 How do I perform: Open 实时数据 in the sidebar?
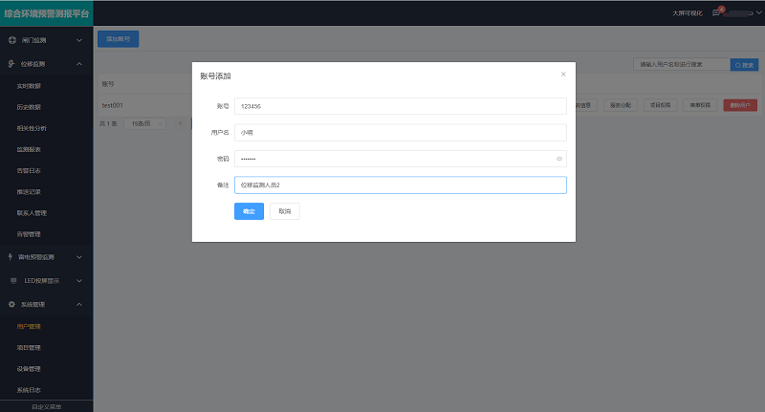(30, 86)
